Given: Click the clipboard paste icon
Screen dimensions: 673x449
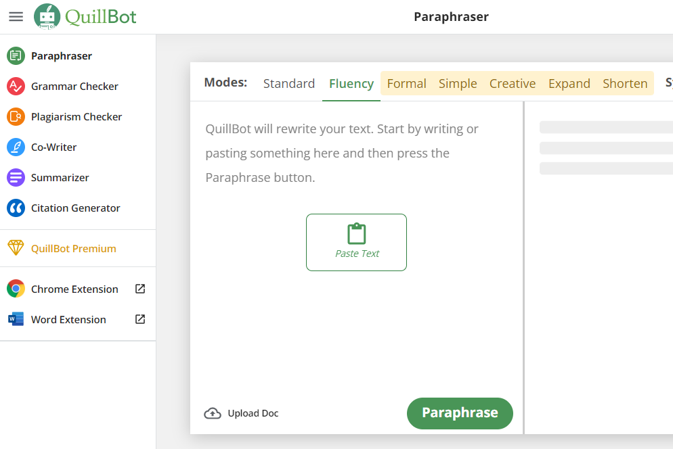Looking at the screenshot, I should [357, 234].
